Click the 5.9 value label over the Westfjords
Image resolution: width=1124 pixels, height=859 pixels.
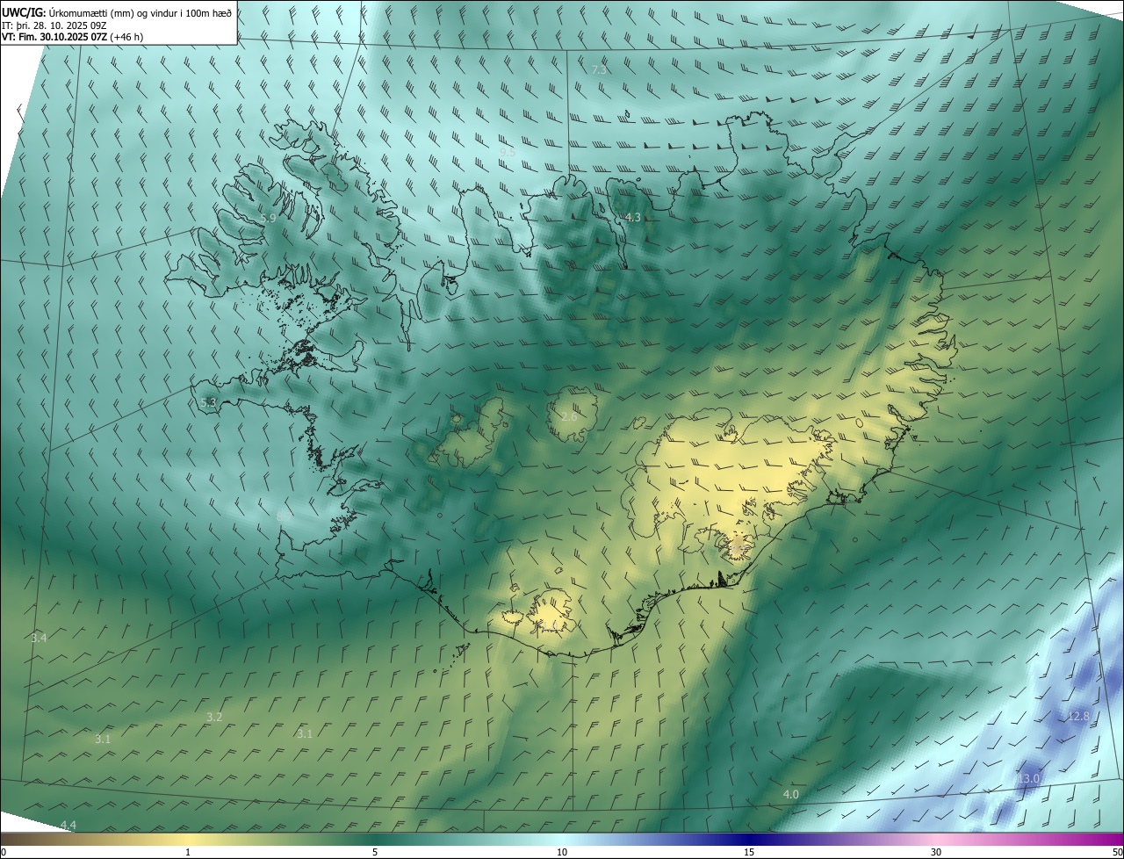point(269,218)
